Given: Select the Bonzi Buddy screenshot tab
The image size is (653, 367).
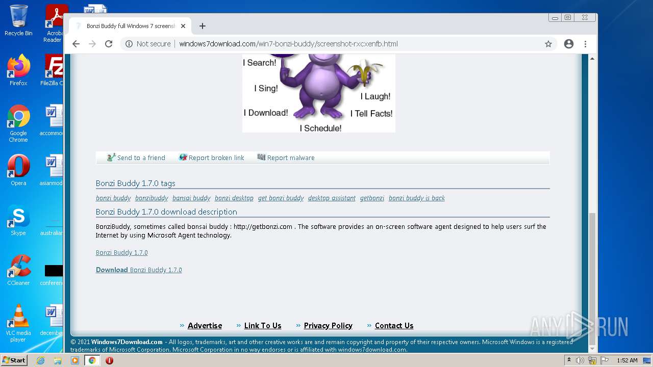Looking at the screenshot, I should tap(130, 26).
